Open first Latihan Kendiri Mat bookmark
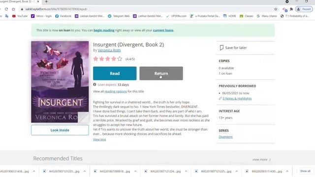This screenshot has height=177, width=315. click(90, 16)
